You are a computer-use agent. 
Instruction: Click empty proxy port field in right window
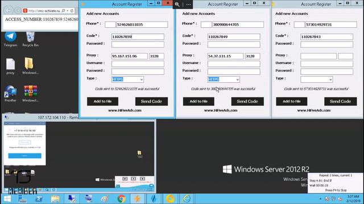(345, 56)
